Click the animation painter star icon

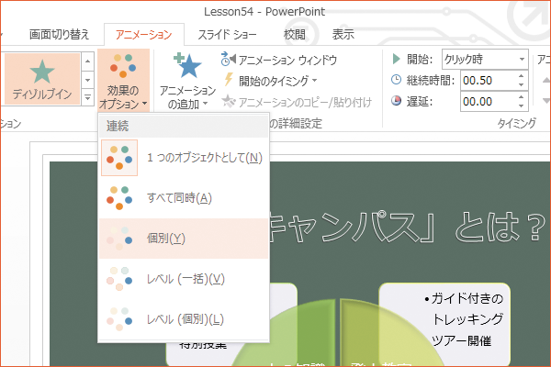pos(229,101)
